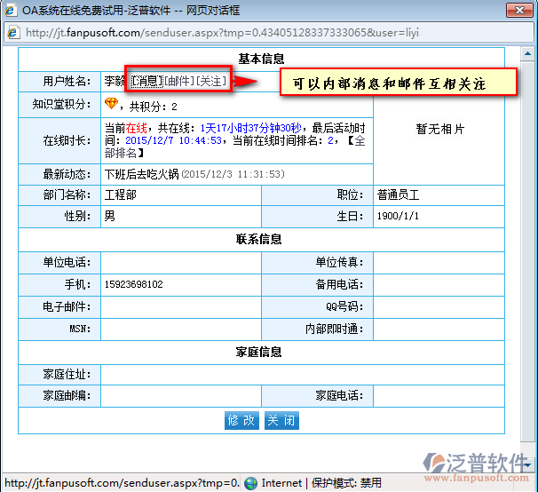This screenshot has width=538, height=492.
Task: Select the mobile number 15923698102
Action: point(133,284)
